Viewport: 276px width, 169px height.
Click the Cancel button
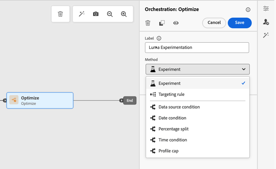pyautogui.click(x=214, y=23)
